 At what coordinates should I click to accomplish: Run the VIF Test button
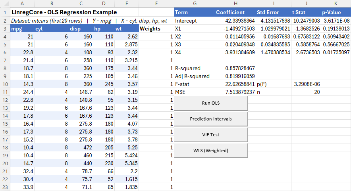point(211,135)
